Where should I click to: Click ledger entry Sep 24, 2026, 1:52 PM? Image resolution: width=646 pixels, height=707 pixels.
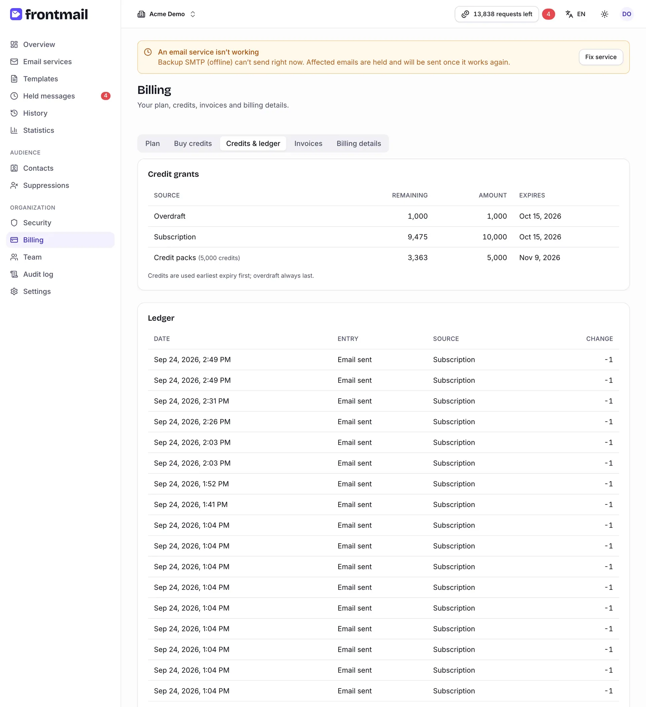[383, 484]
